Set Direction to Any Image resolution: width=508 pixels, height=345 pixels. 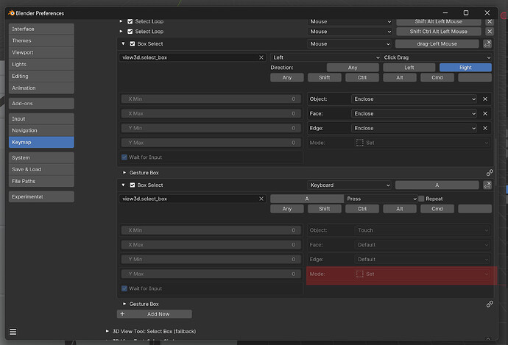(353, 68)
